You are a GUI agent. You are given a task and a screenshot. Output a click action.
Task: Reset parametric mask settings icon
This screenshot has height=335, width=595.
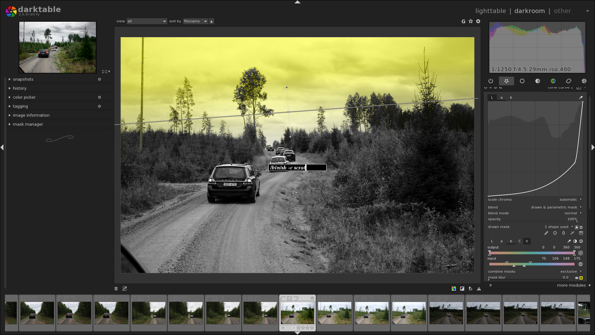(581, 241)
